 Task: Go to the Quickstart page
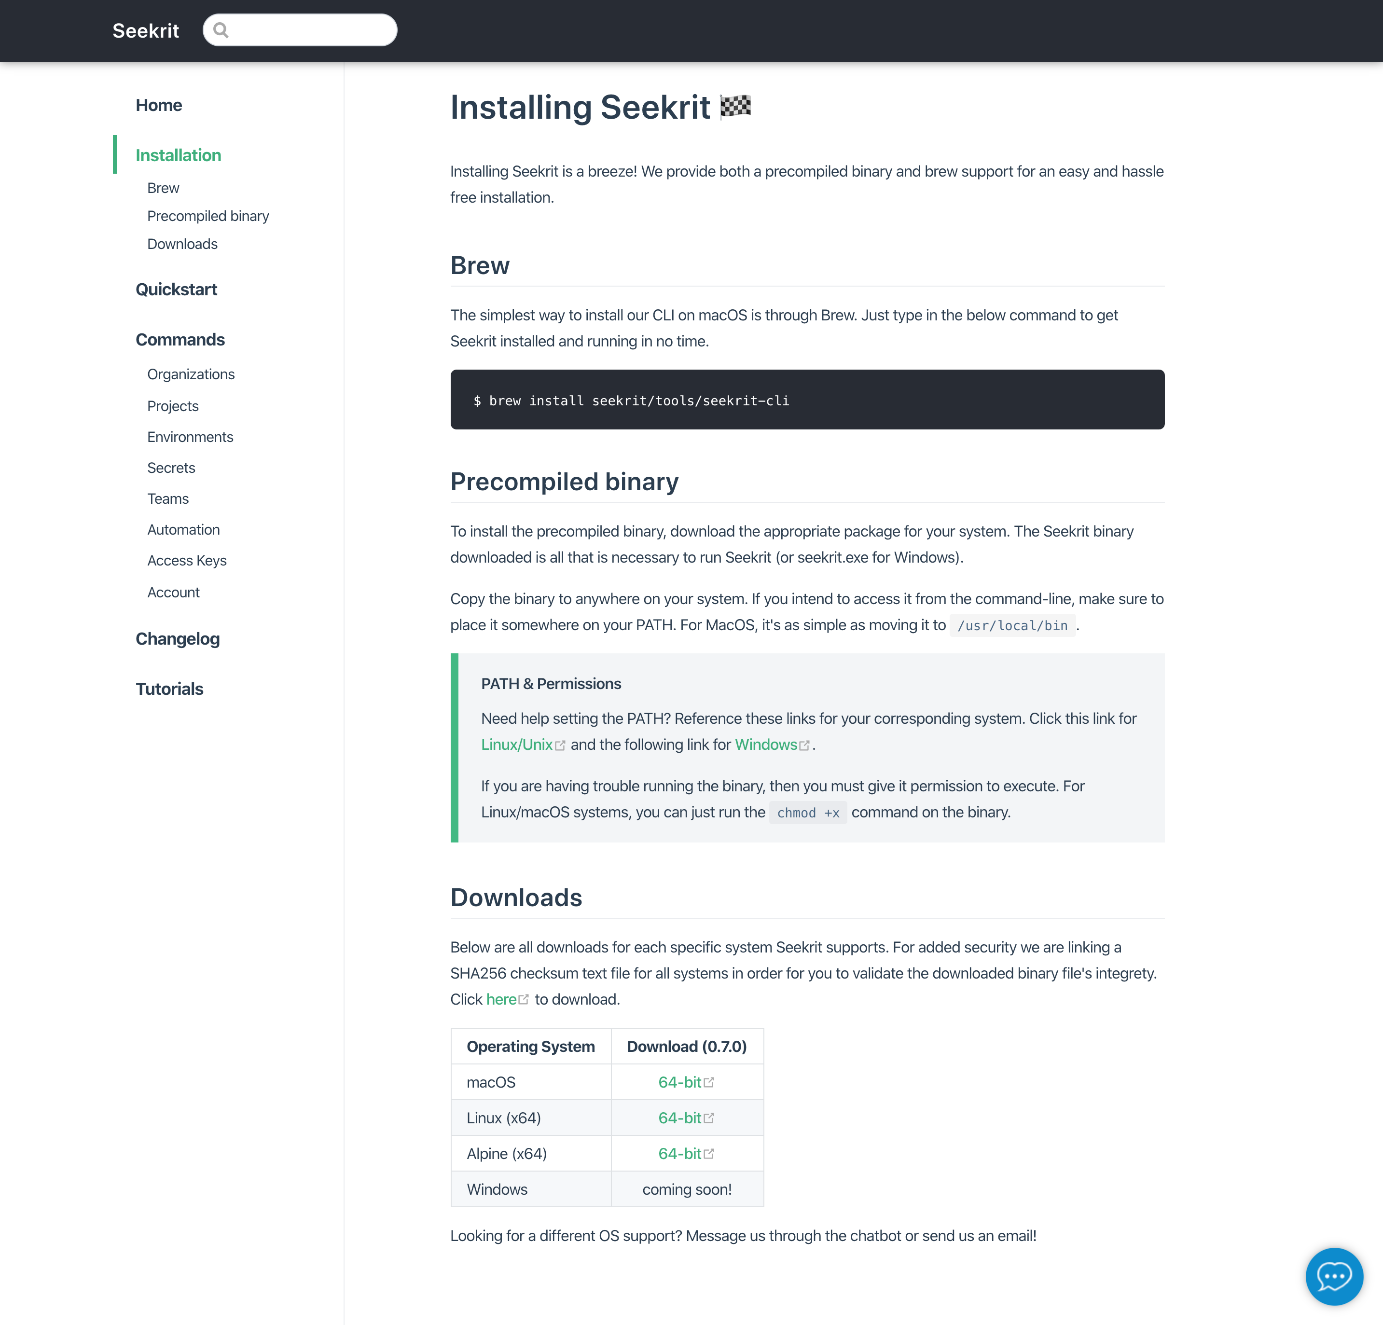(x=176, y=289)
